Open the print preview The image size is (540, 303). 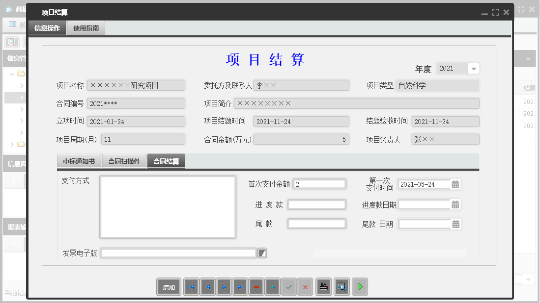(341, 287)
